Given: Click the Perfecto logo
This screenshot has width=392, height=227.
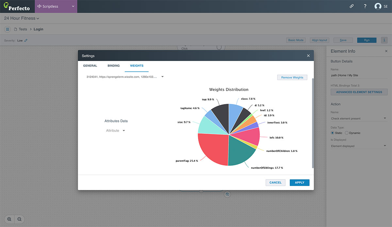Looking at the screenshot, I should (16, 6).
